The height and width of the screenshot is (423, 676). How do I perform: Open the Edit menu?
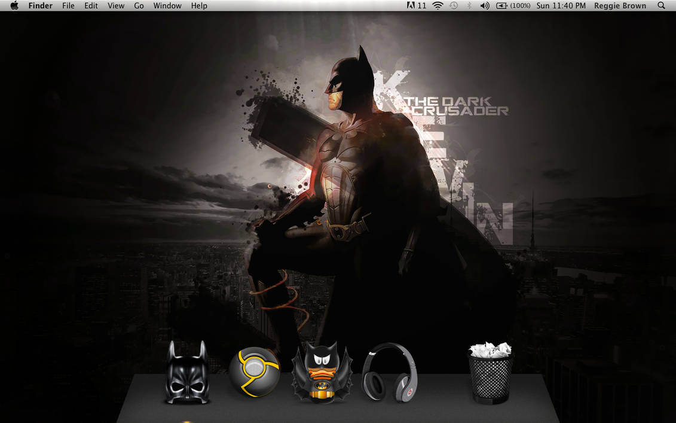point(91,5)
